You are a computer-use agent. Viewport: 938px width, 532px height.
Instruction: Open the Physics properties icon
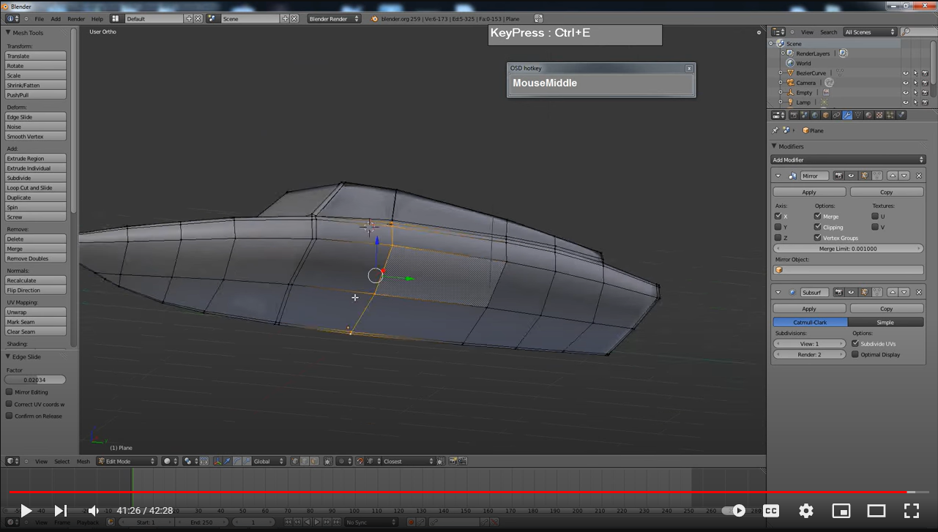tap(901, 116)
